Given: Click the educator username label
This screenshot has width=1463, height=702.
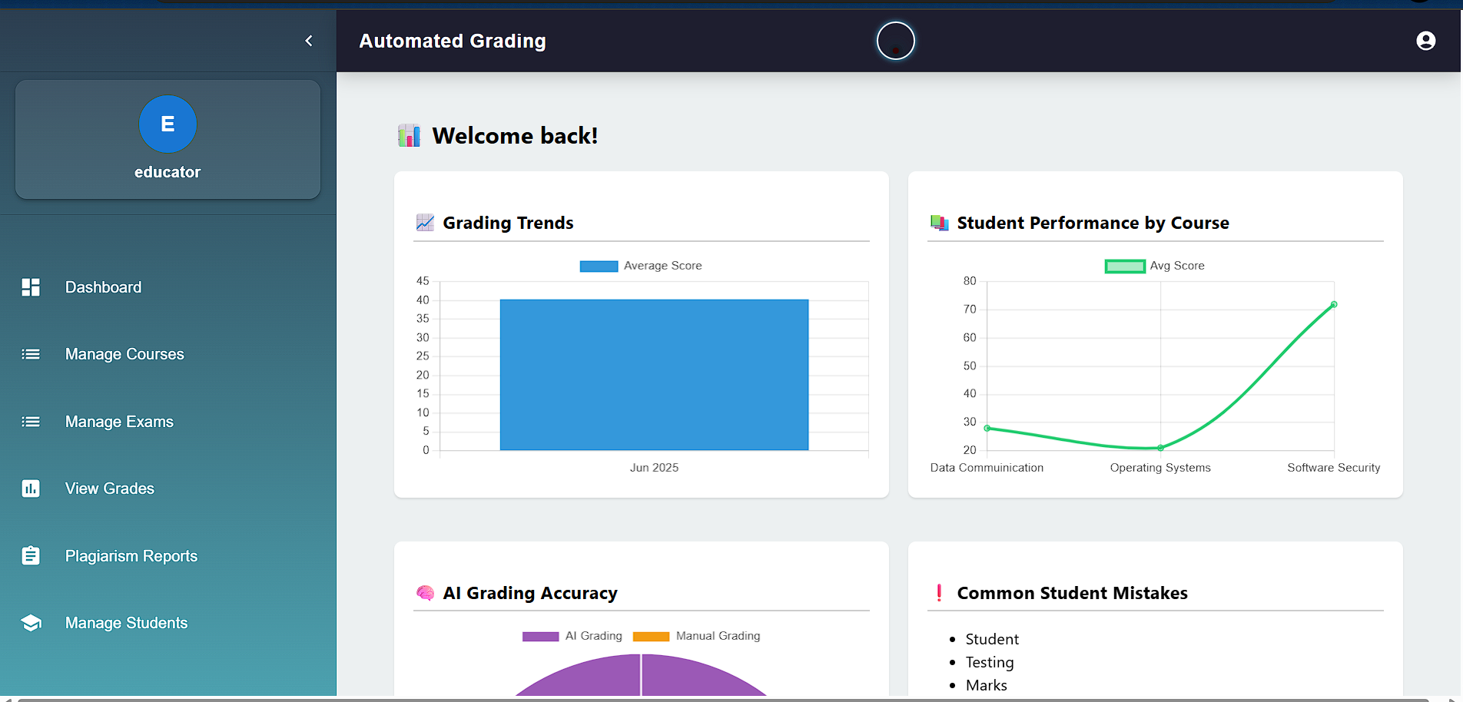Looking at the screenshot, I should point(168,172).
